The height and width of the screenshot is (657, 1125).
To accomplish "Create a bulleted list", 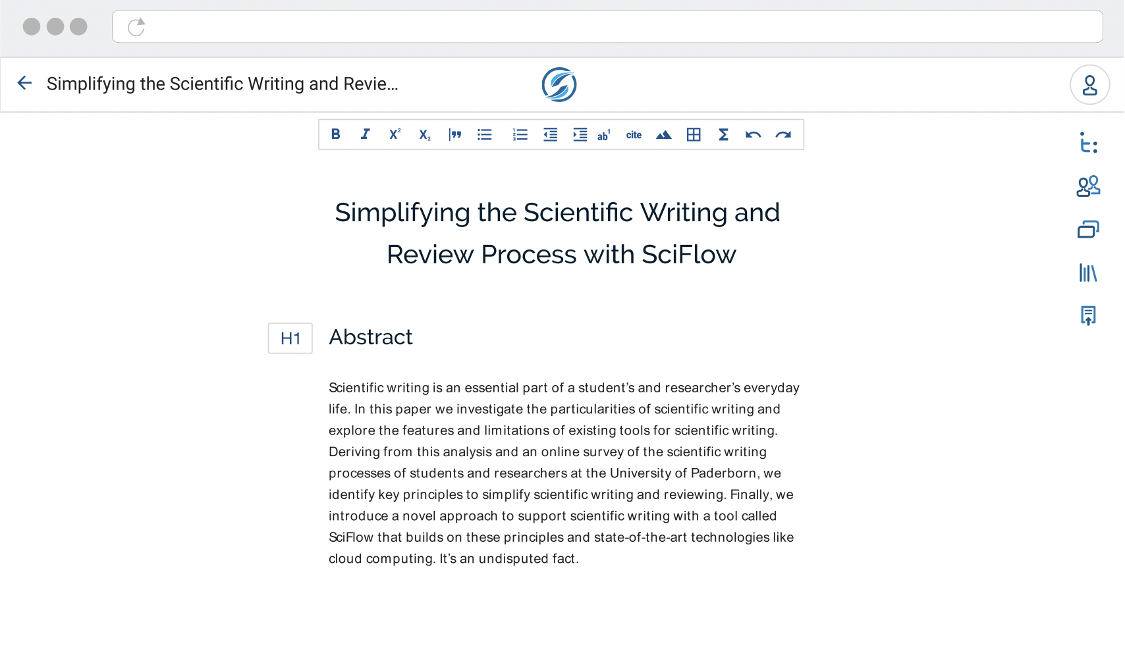I will (485, 134).
